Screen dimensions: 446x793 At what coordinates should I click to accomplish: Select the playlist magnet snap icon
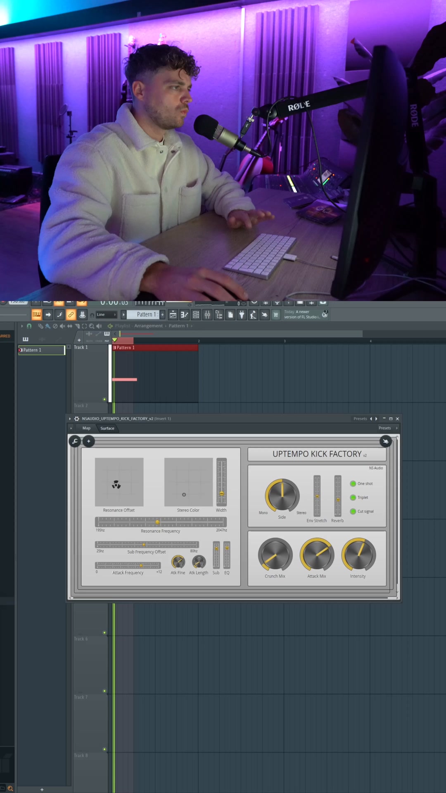tap(29, 326)
